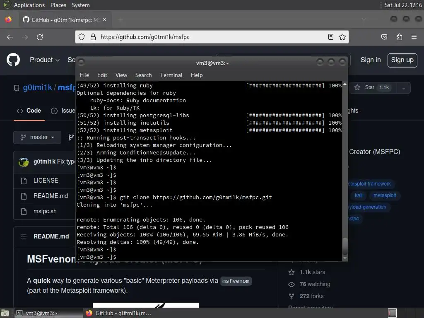Screen dimensions: 424x318
Task: Open LICENSE file link
Action: click(46, 181)
